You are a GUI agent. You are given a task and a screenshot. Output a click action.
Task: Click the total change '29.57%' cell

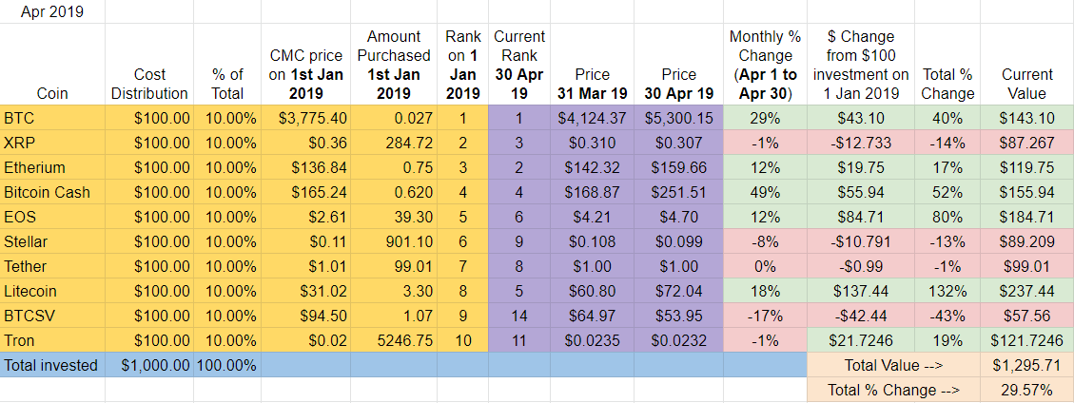point(1027,390)
